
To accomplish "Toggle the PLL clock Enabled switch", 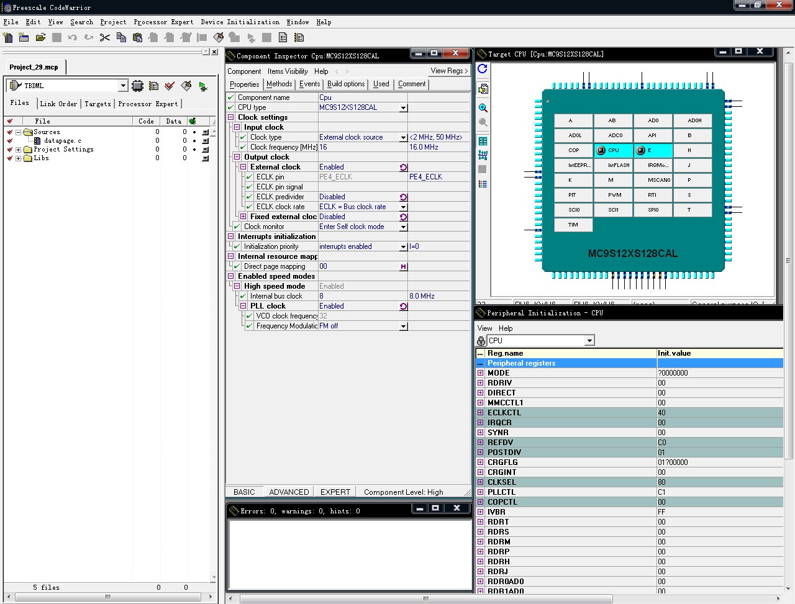I will 404,306.
